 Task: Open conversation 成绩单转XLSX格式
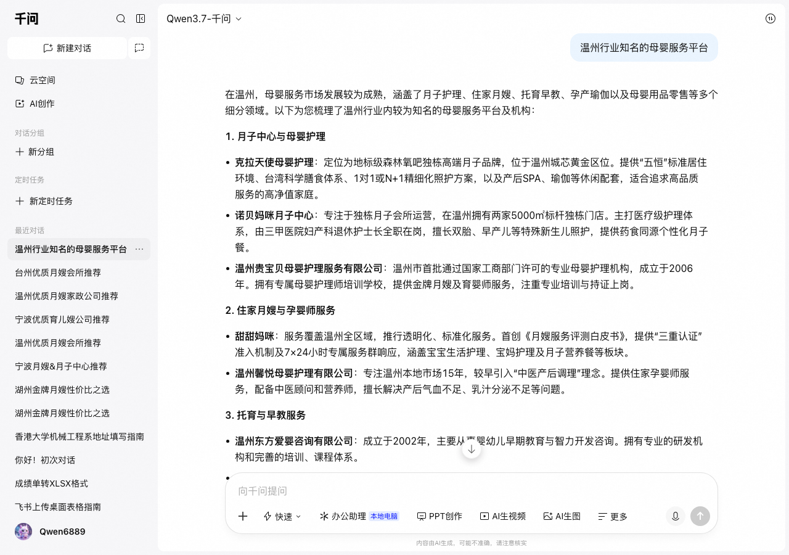tap(79, 483)
